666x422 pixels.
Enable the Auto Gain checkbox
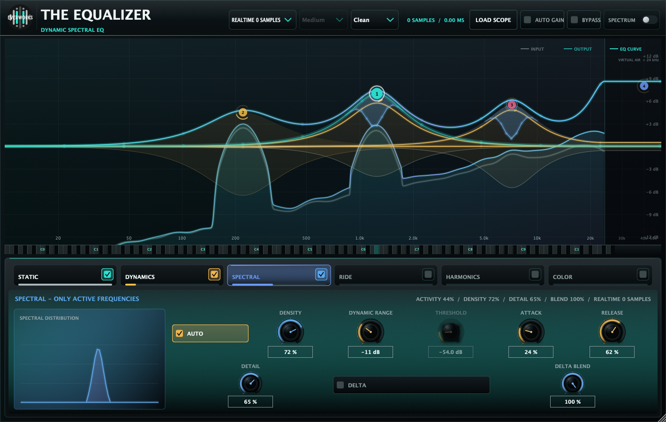click(528, 20)
